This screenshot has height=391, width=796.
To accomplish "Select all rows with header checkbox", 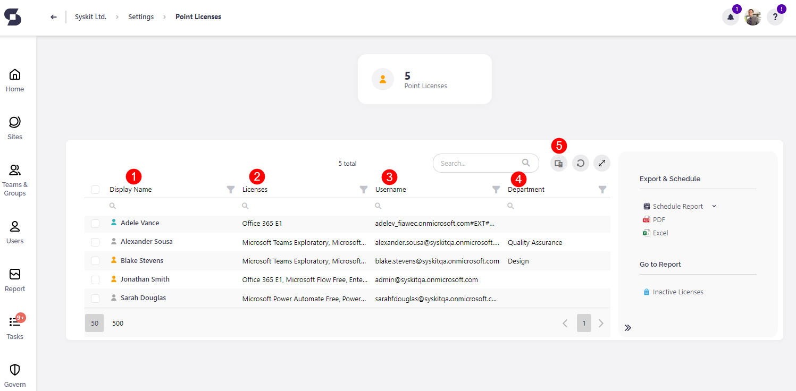I will pyautogui.click(x=95, y=189).
